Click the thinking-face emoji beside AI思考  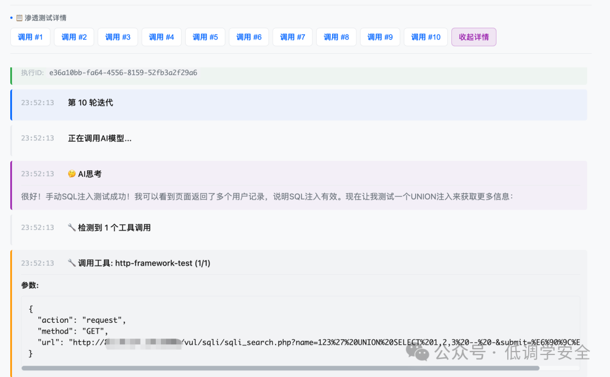(72, 174)
